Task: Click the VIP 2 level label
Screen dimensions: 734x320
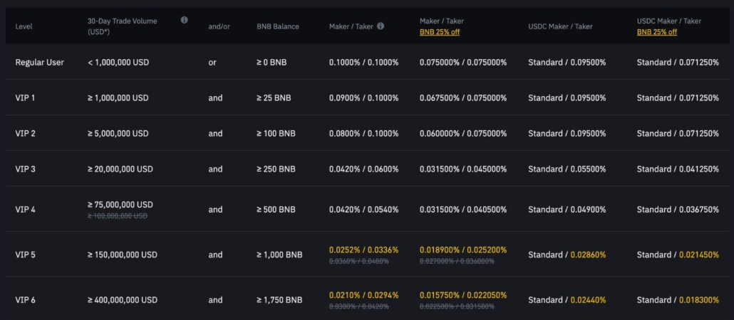Action: coord(25,133)
